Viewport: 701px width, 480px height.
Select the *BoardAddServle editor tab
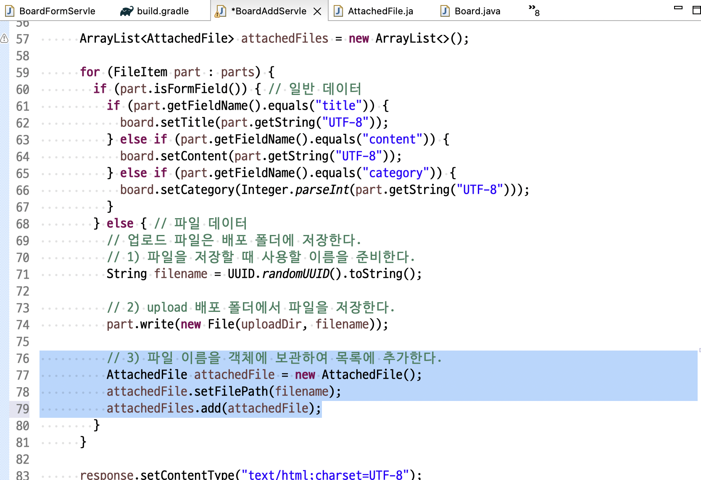tap(269, 11)
